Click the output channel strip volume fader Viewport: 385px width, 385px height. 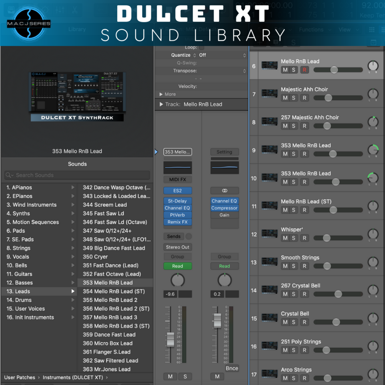[x=217, y=320]
